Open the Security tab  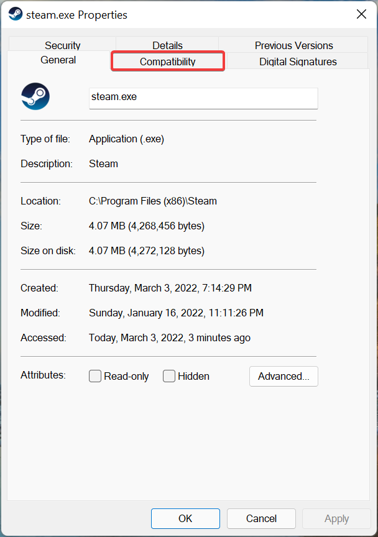(x=62, y=45)
